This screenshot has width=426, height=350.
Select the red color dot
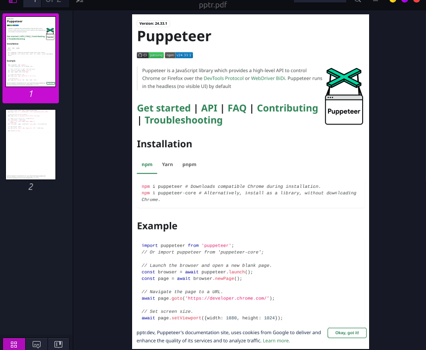click(x=417, y=1)
